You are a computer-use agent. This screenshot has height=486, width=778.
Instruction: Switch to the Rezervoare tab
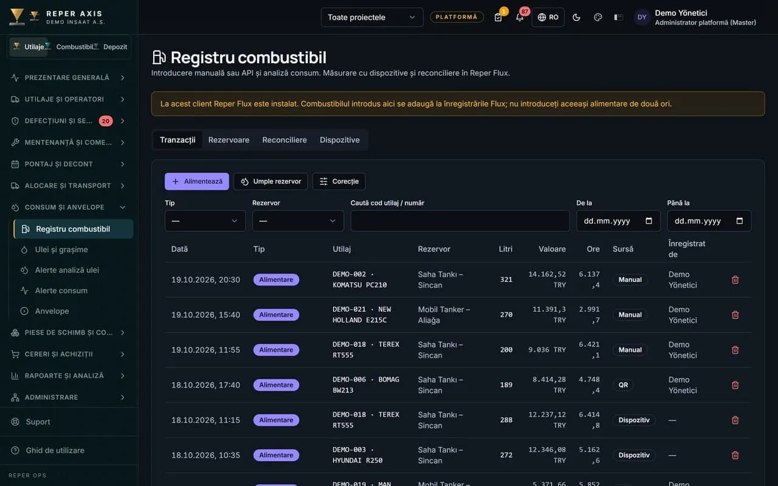tap(229, 140)
